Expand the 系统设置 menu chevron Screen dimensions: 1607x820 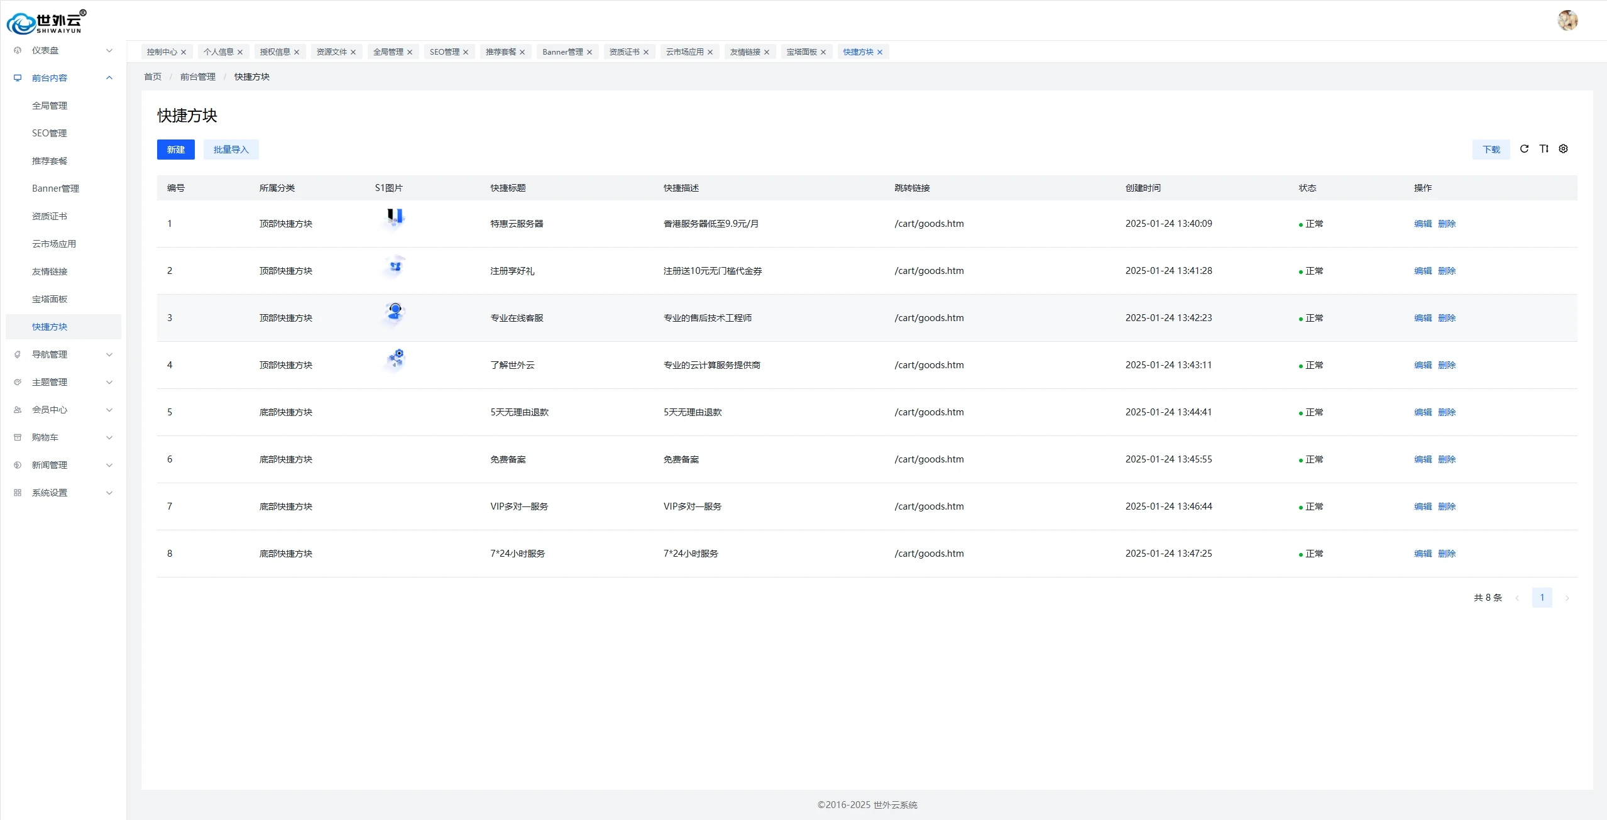(109, 493)
